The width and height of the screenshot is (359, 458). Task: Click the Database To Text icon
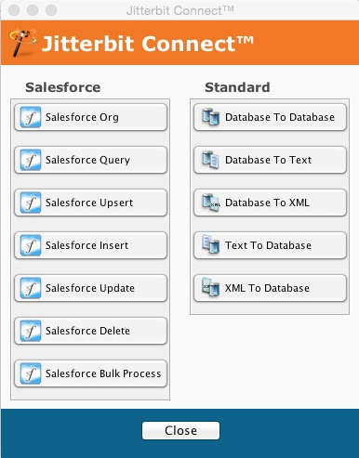[211, 160]
